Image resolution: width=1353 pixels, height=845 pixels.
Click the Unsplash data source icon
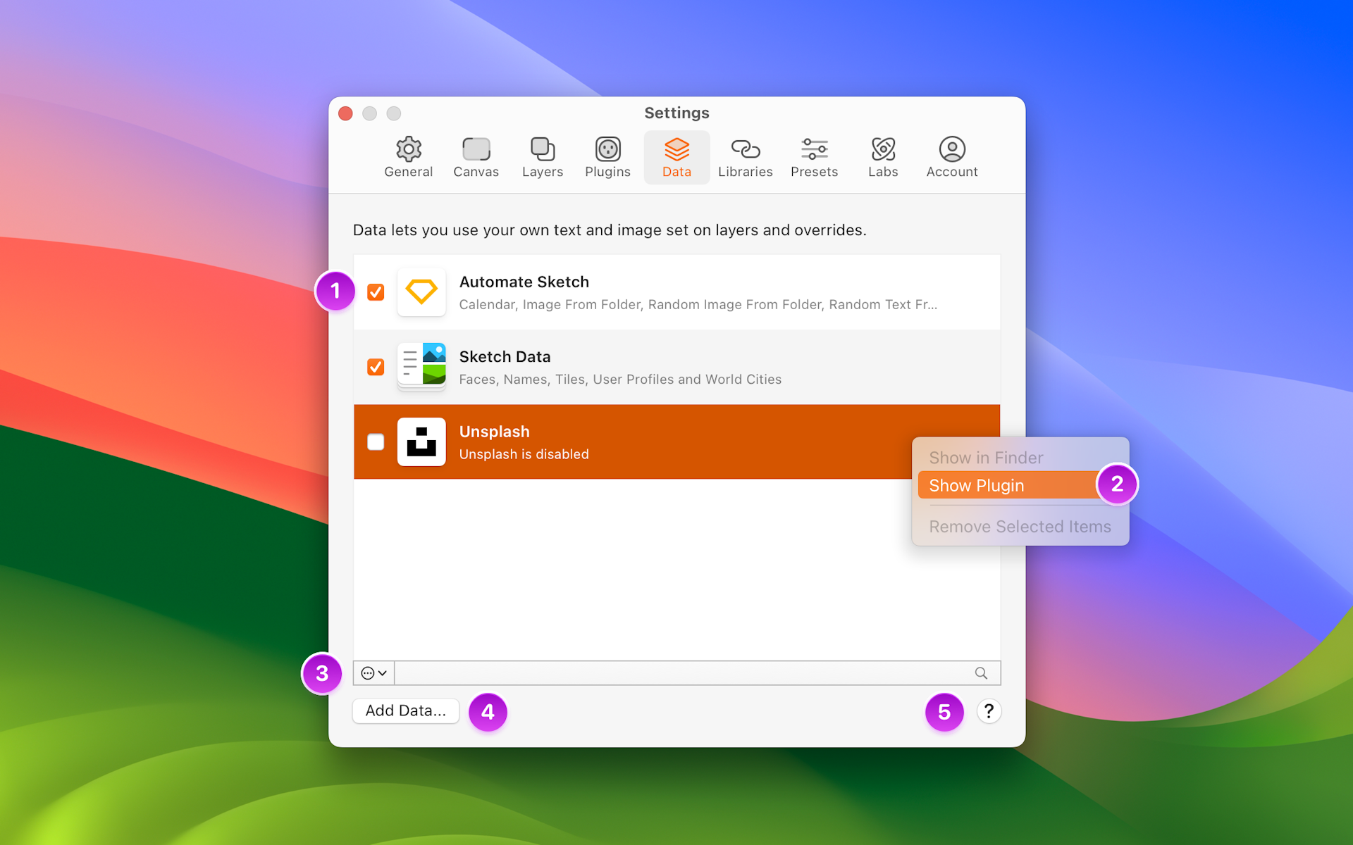[421, 442]
